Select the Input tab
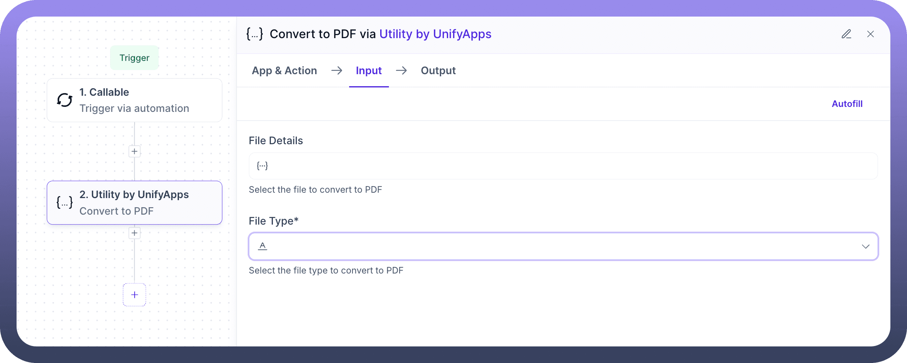Screen dimensions: 907x363 pyautogui.click(x=369, y=70)
